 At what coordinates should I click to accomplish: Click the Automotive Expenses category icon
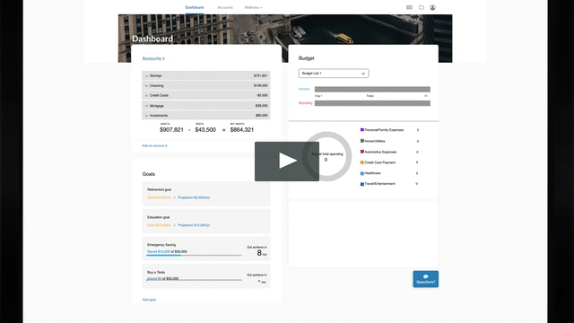tap(362, 152)
